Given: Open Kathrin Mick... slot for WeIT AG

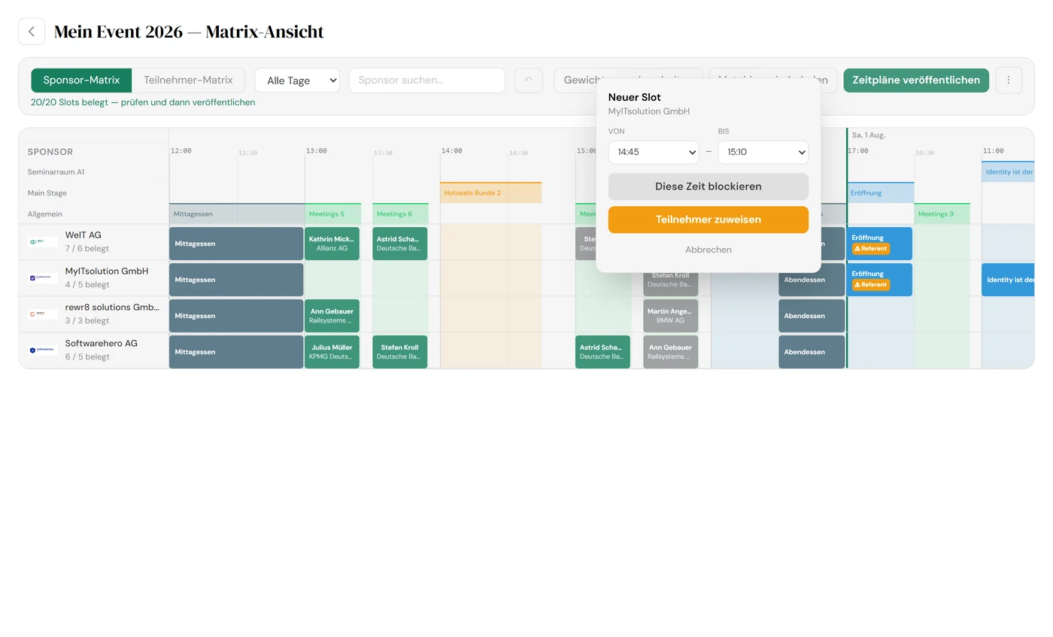Looking at the screenshot, I should [332, 244].
